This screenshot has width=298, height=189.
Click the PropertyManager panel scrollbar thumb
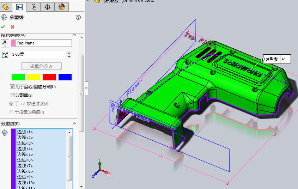pos(81,93)
